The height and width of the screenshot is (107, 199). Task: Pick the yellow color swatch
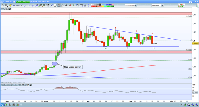click(103, 6)
